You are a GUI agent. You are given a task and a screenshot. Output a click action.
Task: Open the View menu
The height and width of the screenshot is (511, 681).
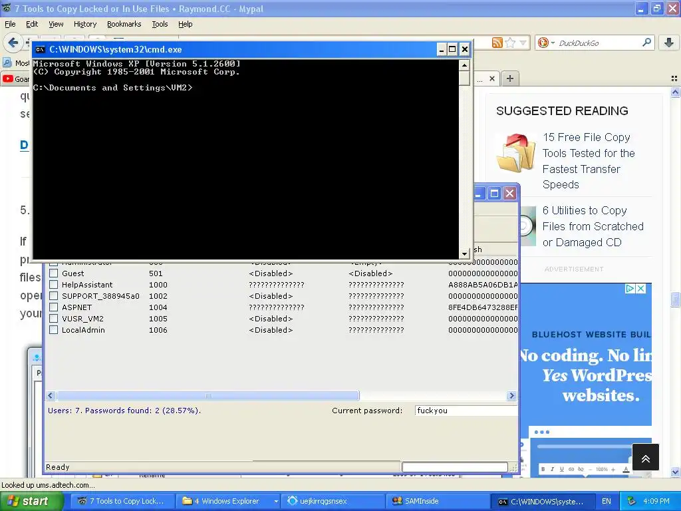pos(56,24)
